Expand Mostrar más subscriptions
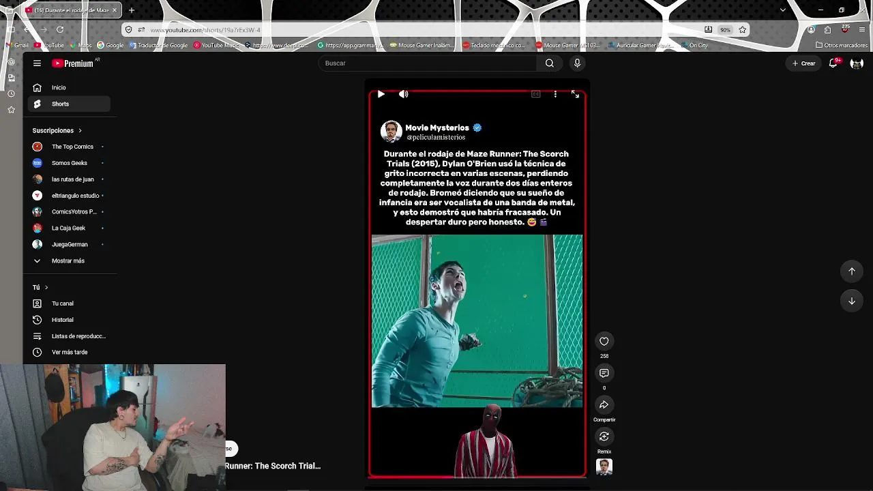The width and height of the screenshot is (873, 491). tap(69, 261)
